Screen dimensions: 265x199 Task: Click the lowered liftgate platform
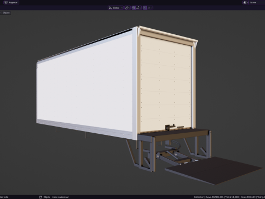[x=214, y=170]
